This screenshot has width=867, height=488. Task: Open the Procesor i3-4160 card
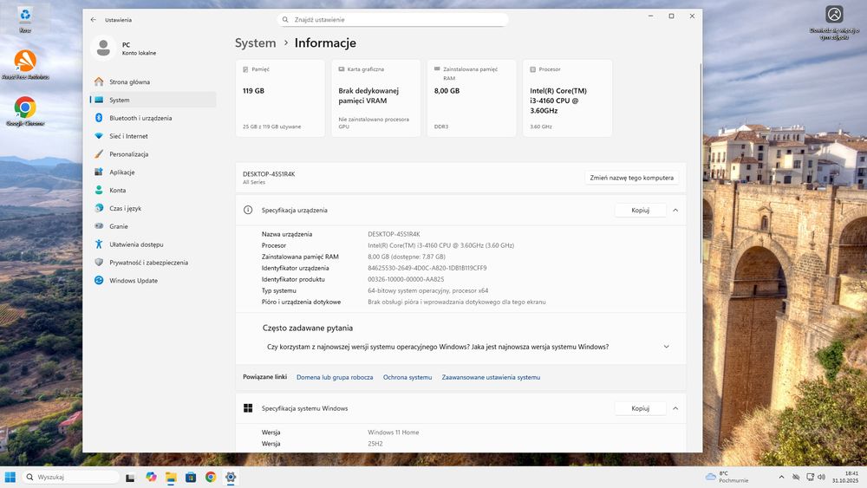[x=567, y=98]
